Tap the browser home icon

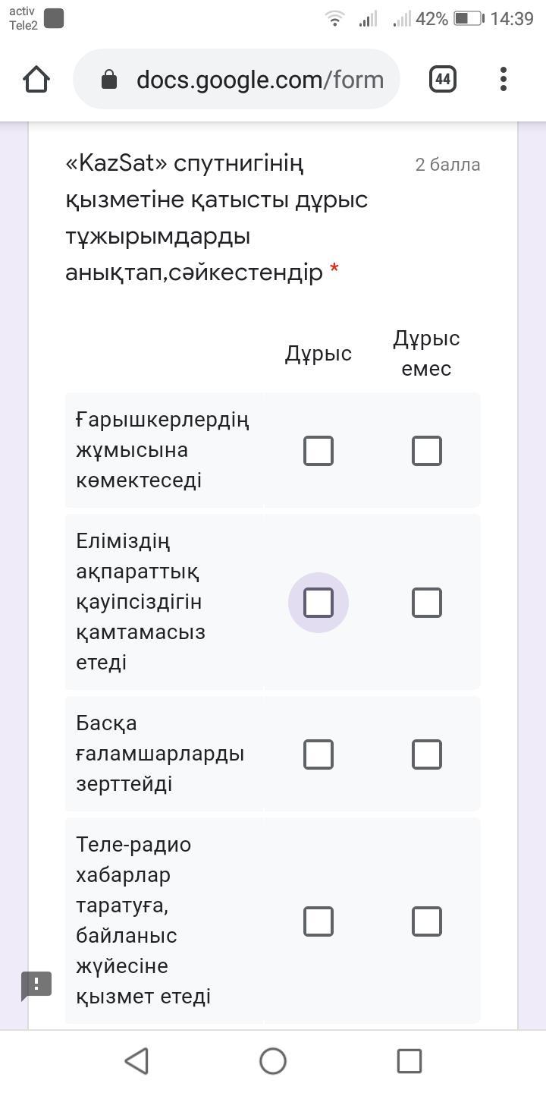[36, 79]
